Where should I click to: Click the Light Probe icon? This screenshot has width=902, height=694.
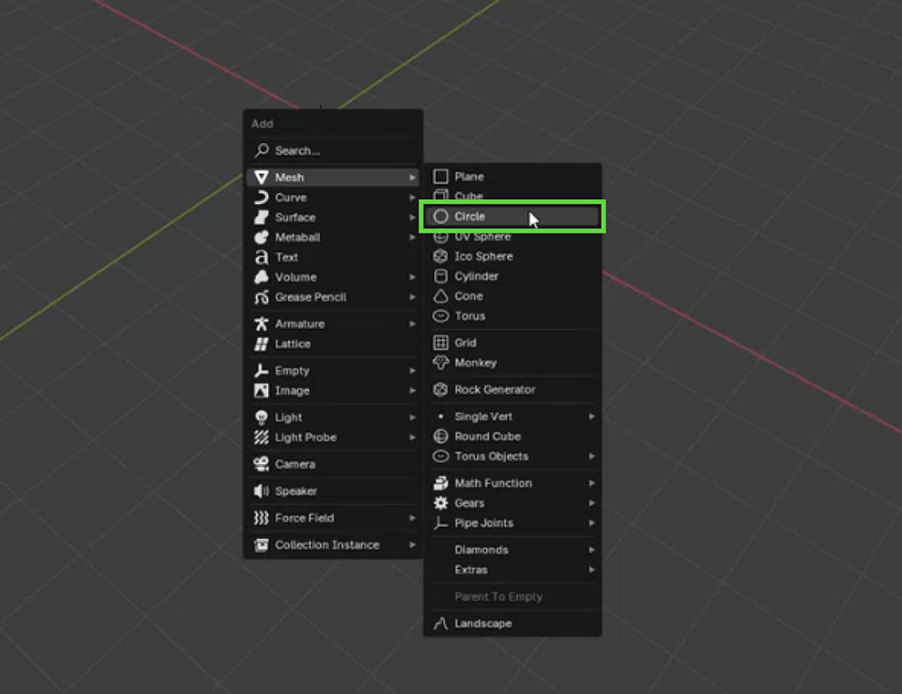click(x=262, y=437)
